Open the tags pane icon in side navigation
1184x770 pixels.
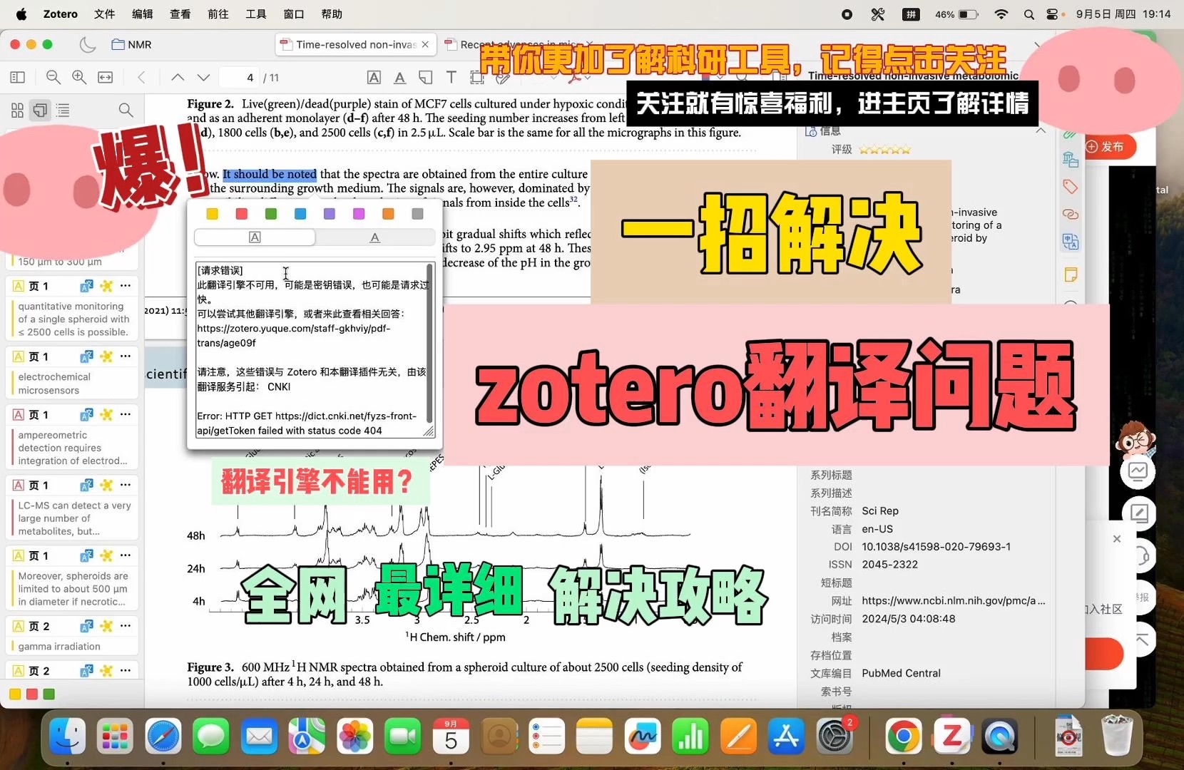coord(1070,187)
